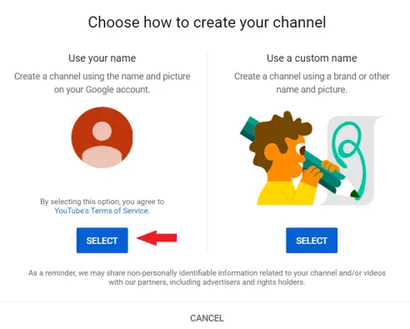Click the 'Choose how to create your channel' title
The width and height of the screenshot is (410, 329).
(x=207, y=22)
